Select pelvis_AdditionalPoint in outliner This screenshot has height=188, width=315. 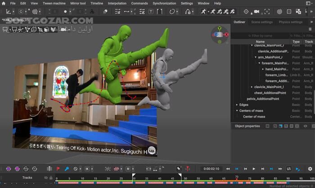click(x=263, y=99)
